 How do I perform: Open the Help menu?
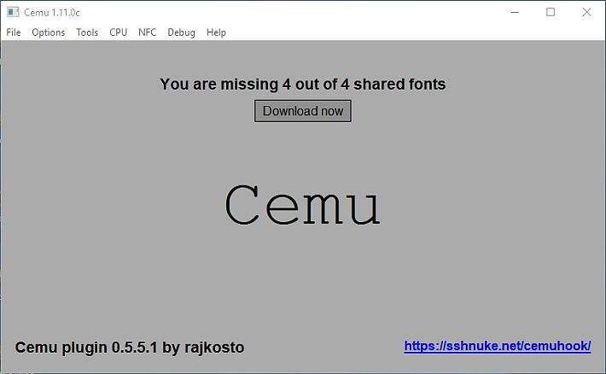pos(216,32)
